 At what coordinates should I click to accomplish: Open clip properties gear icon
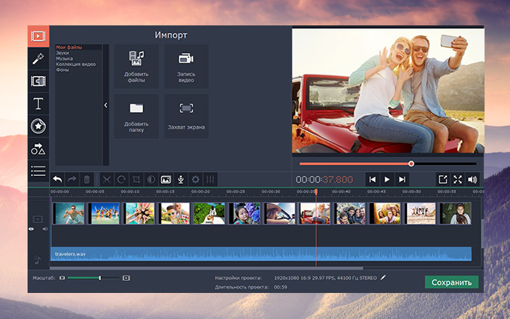[195, 179]
